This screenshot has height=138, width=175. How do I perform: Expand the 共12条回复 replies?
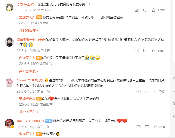[x=29, y=71]
